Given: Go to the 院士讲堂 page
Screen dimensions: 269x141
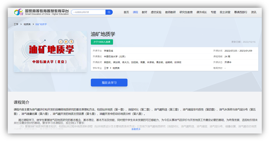Looking at the screenshot, I should click(225, 12).
